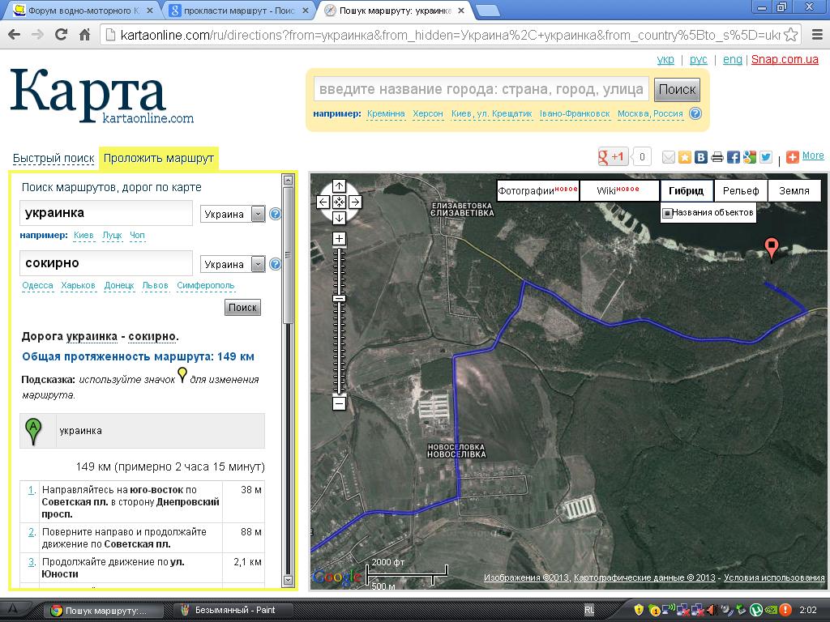Open country dropdown next to украинка field

(258, 214)
